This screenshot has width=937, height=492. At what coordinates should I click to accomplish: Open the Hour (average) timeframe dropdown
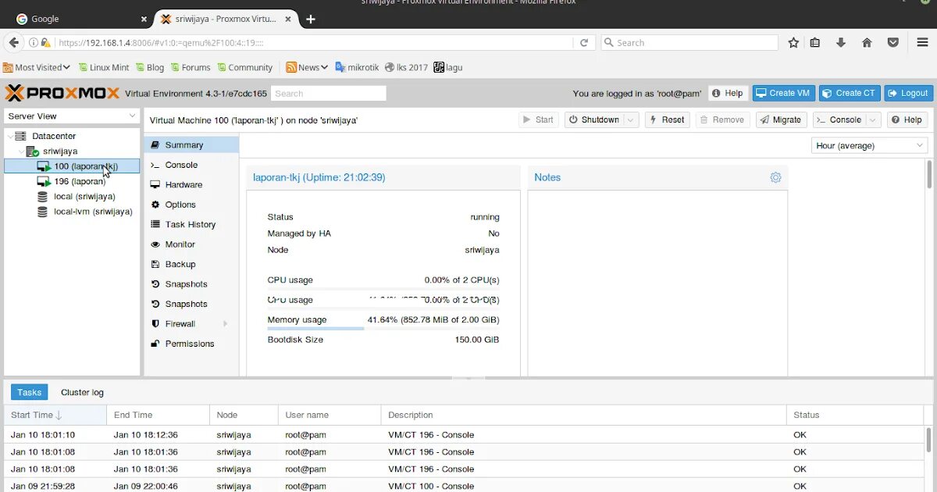(869, 145)
